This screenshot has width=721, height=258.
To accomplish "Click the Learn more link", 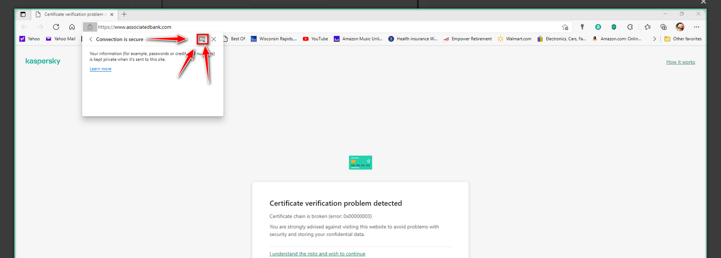I will tap(100, 68).
